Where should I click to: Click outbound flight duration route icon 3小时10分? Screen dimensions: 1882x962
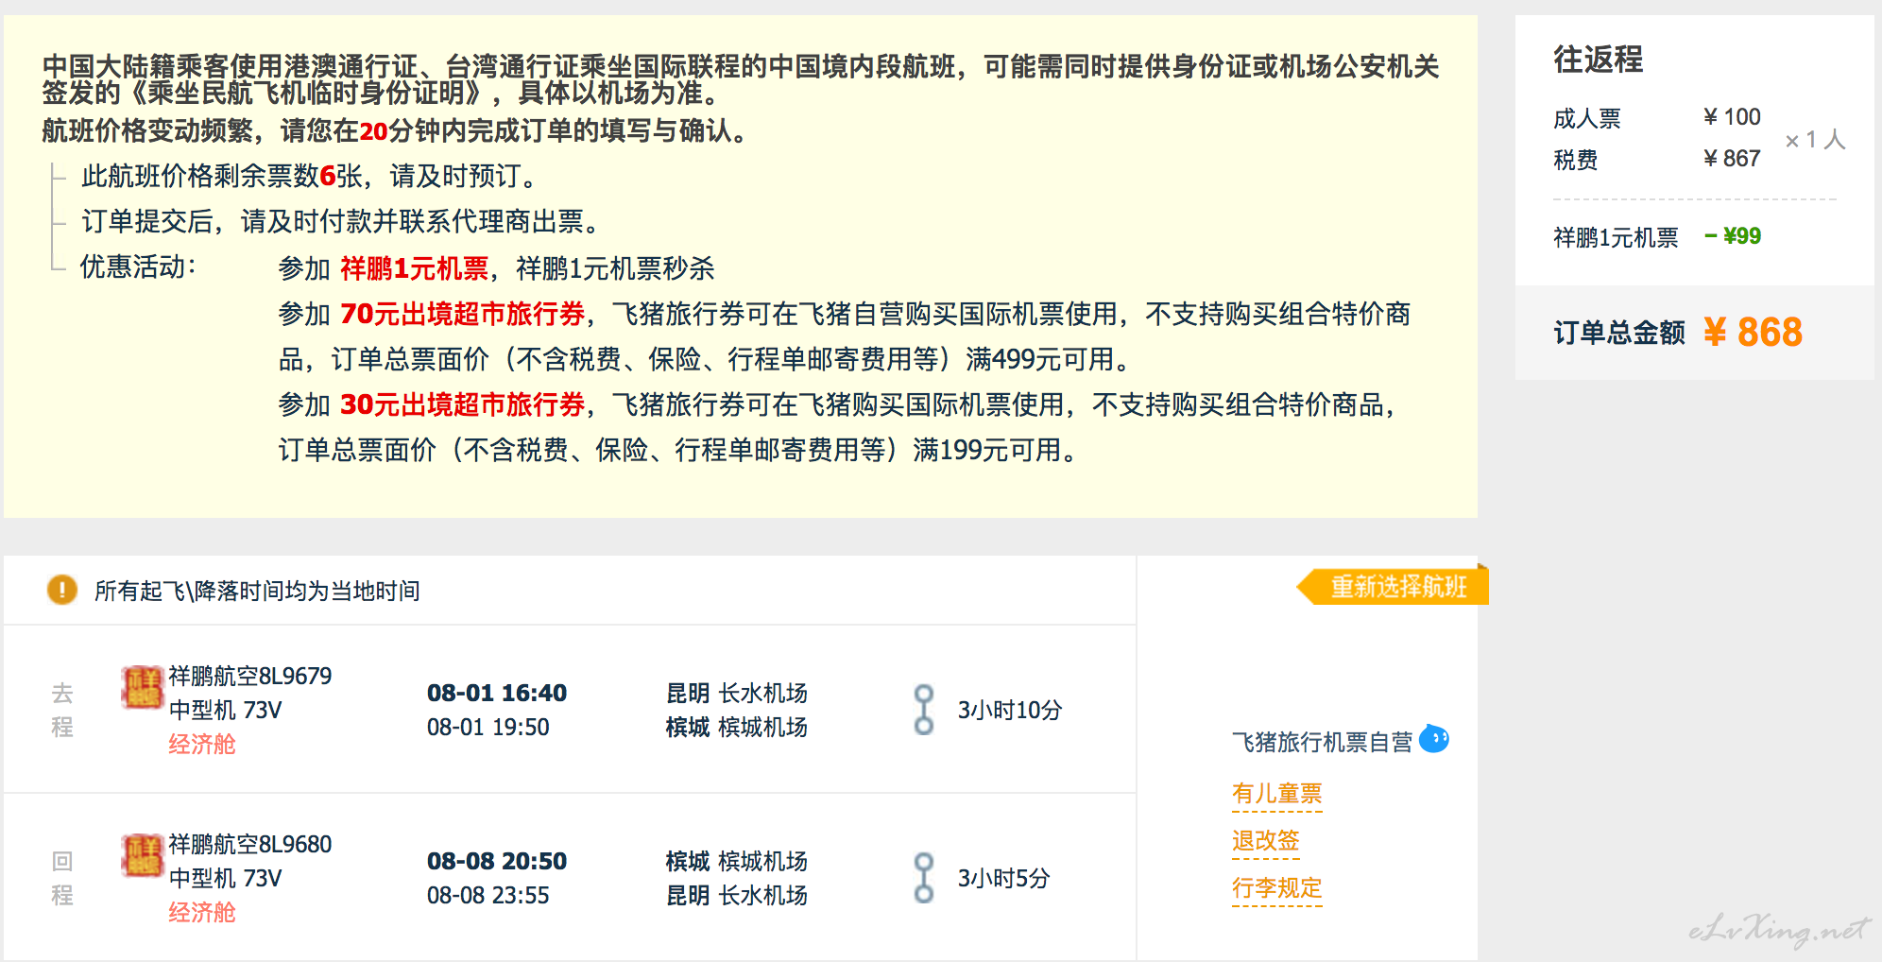(924, 710)
